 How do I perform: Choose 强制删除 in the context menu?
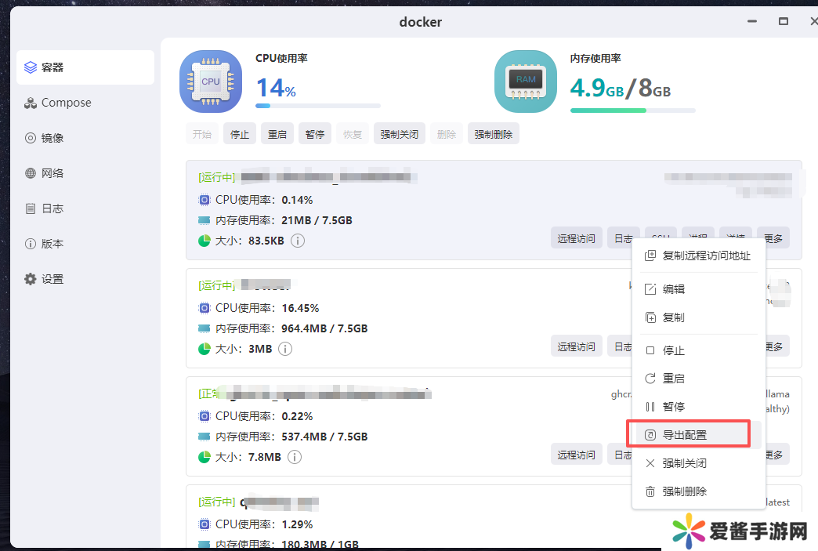(684, 491)
